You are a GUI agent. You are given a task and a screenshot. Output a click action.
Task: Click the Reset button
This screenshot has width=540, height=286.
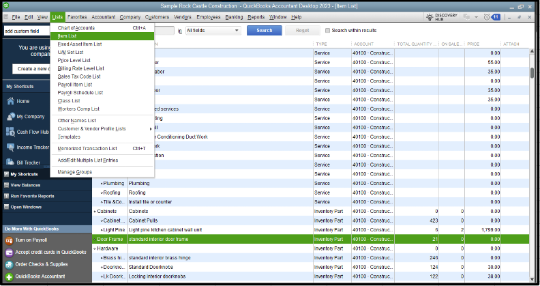[302, 30]
